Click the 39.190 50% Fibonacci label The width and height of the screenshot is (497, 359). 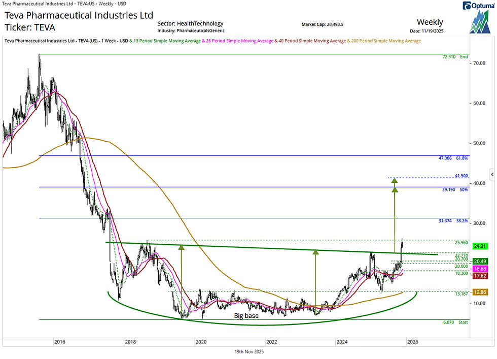[x=455, y=190]
